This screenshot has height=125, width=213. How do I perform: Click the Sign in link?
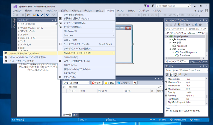click(x=199, y=11)
